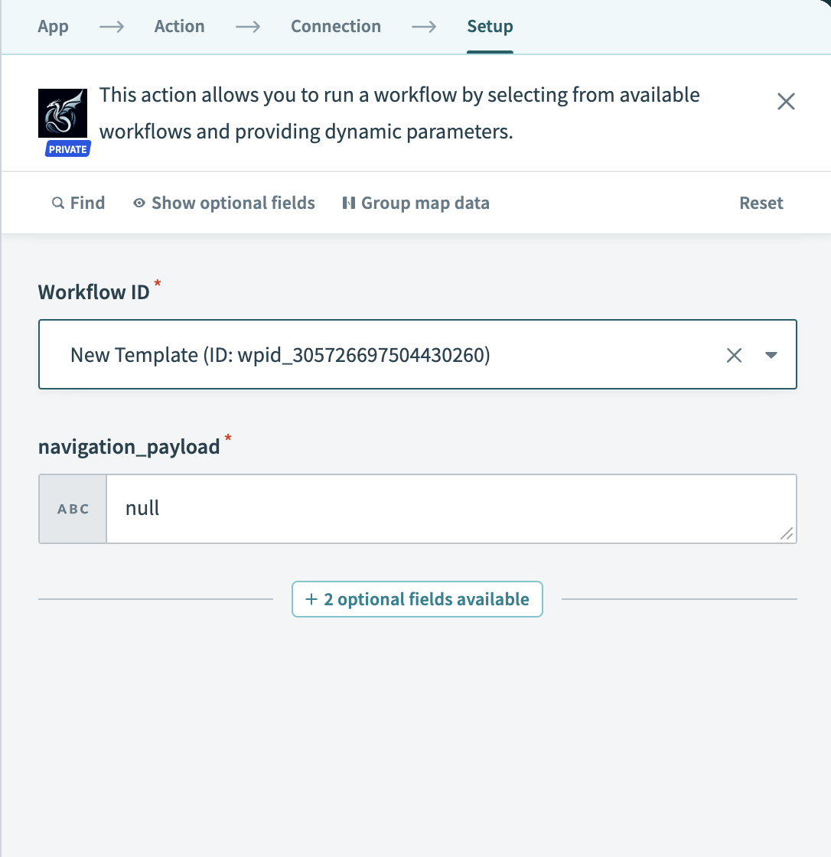Click the navigation_payload text field
831x857 pixels.
tap(444, 509)
